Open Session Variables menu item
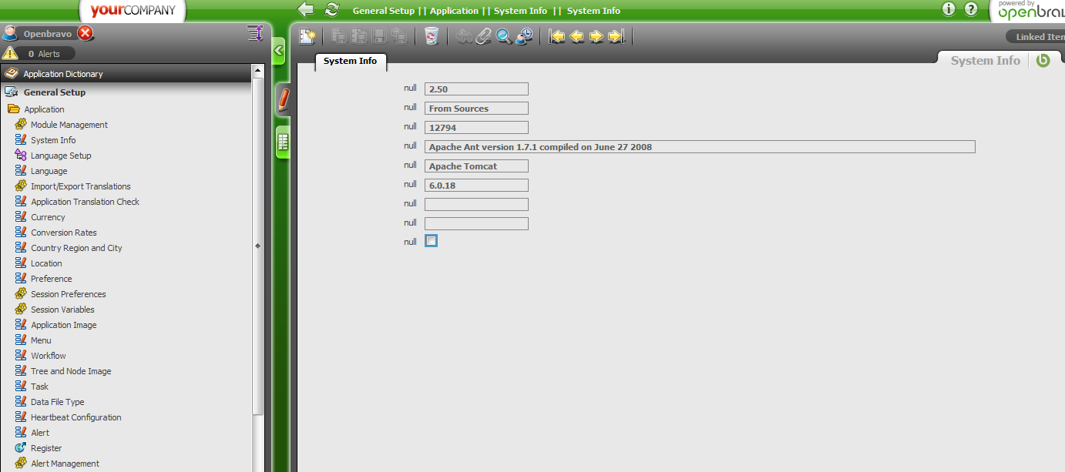The height and width of the screenshot is (472, 1065). pos(62,310)
